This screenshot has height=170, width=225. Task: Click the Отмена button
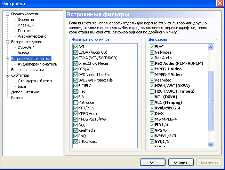coord(181,162)
